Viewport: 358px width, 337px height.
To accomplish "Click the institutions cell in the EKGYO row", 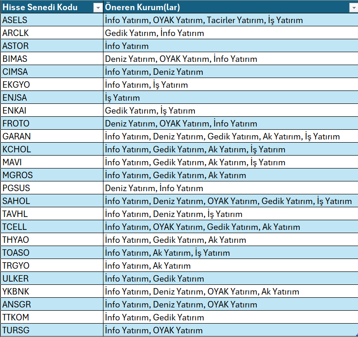I will pyautogui.click(x=231, y=84).
